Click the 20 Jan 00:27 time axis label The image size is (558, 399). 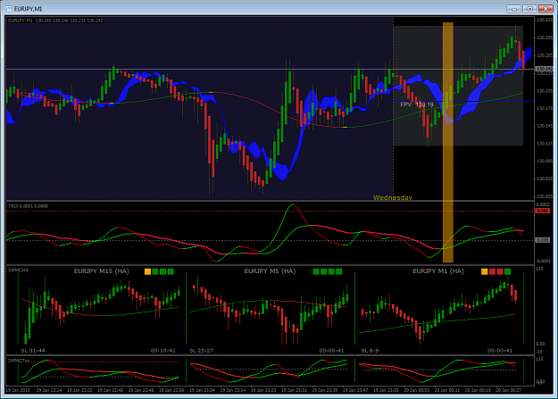(508, 390)
